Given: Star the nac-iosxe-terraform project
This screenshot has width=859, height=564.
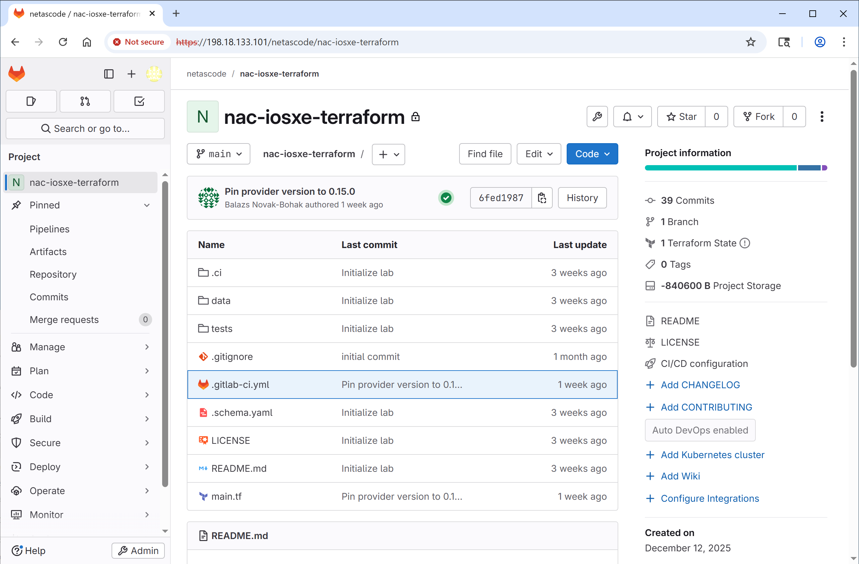Looking at the screenshot, I should (682, 117).
